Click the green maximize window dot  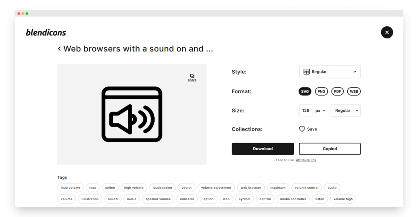pyautogui.click(x=27, y=14)
